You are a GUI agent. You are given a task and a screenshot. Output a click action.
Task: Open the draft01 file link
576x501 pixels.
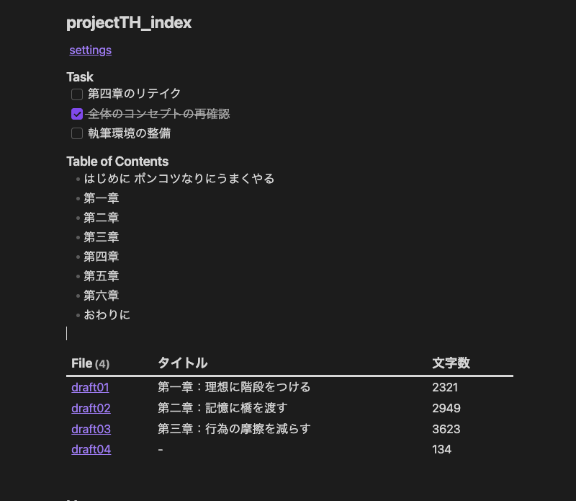(x=90, y=387)
